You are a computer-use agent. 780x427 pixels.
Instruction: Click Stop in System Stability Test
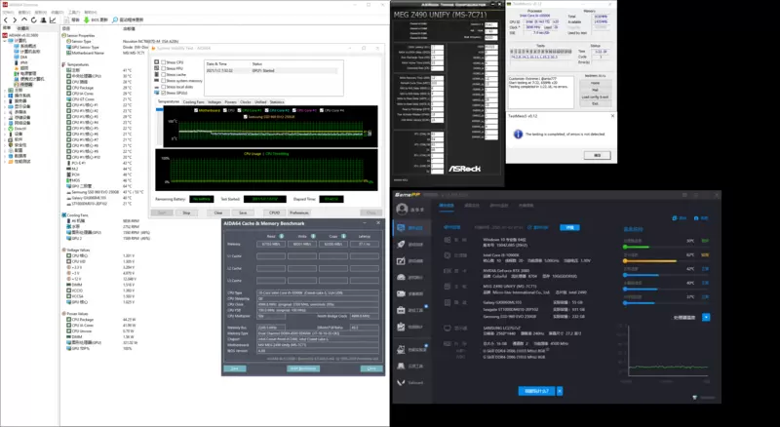click(186, 213)
